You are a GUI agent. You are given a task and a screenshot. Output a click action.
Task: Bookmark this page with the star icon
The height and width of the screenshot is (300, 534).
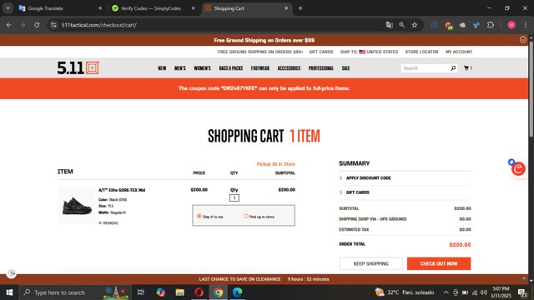415,25
